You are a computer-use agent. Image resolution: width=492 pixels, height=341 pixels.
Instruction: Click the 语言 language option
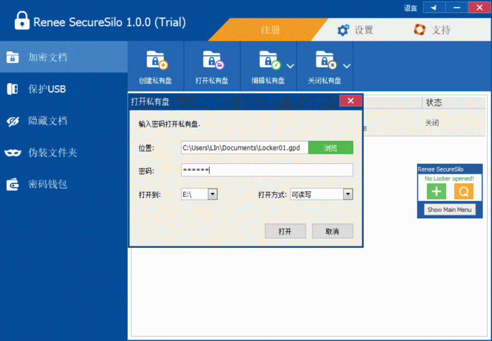[x=410, y=8]
